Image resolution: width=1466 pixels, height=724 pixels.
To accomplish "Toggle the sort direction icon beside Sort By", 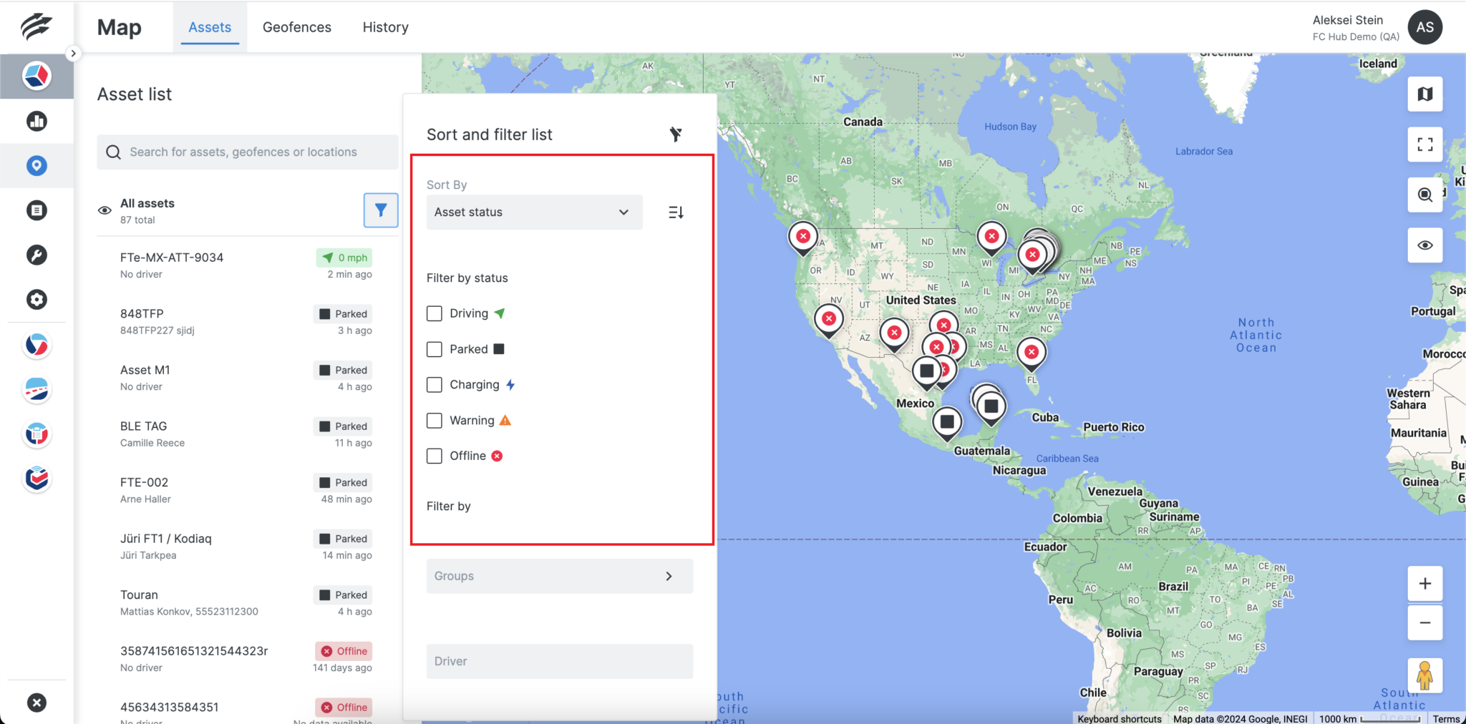I will 676,212.
